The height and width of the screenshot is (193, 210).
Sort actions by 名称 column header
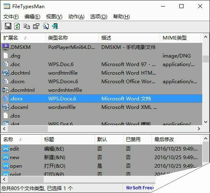point(21,139)
